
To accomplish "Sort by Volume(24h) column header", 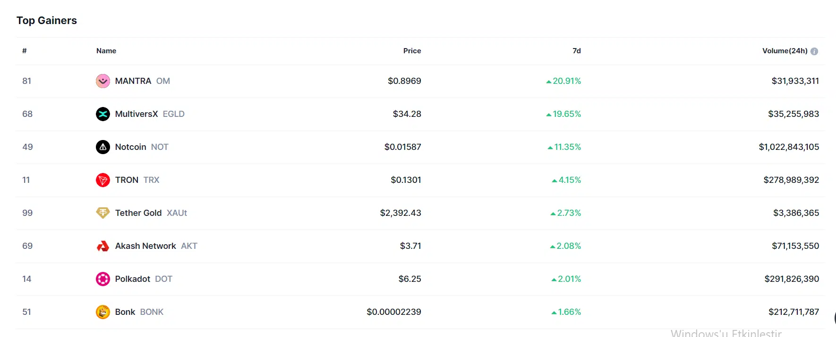I will point(785,51).
